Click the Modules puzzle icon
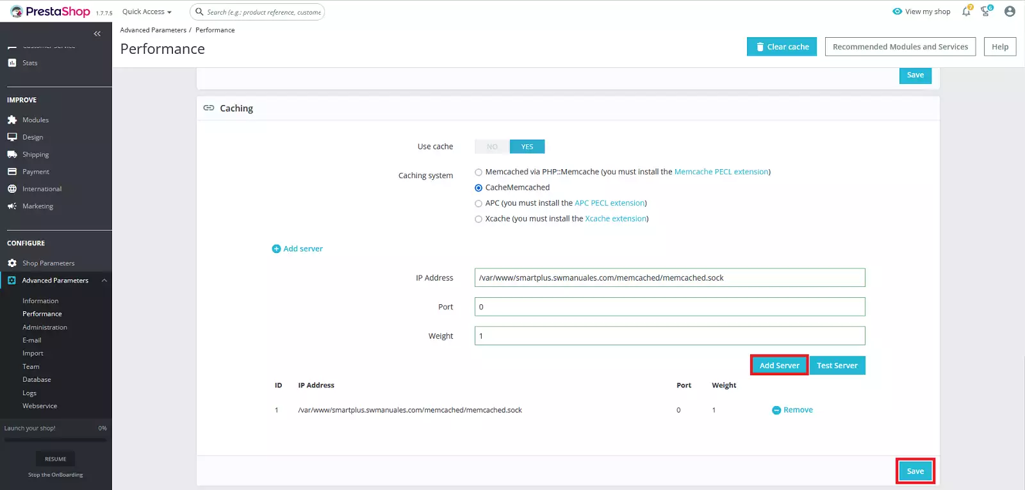Viewport: 1025px width, 490px height. tap(12, 120)
